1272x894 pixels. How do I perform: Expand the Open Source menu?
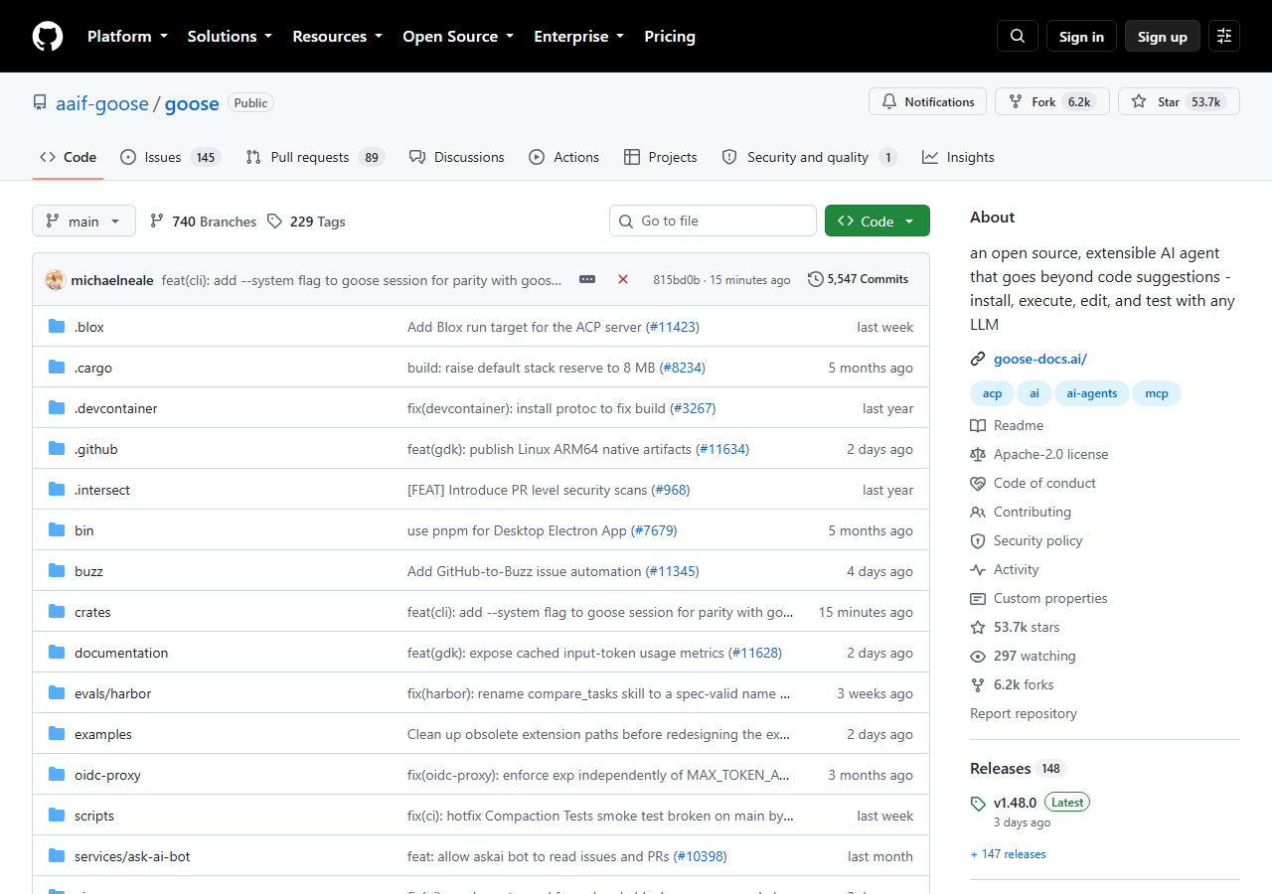click(x=458, y=36)
